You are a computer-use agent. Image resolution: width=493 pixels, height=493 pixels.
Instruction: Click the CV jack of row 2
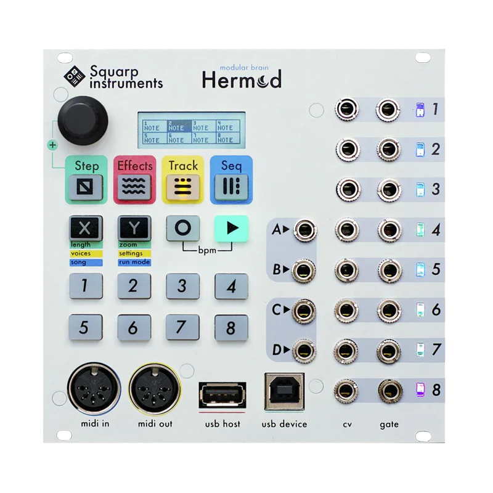pyautogui.click(x=348, y=149)
